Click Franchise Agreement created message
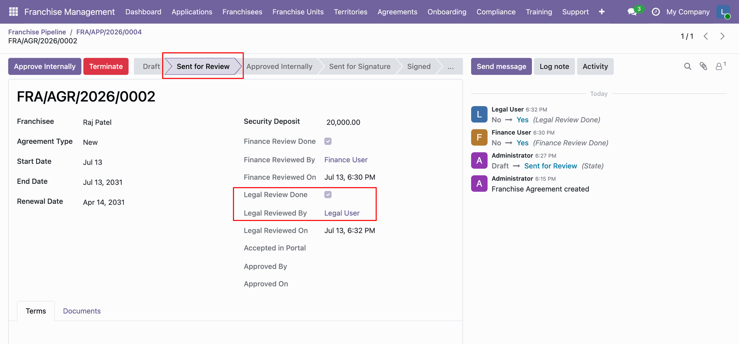Image resolution: width=739 pixels, height=344 pixels. 540,189
